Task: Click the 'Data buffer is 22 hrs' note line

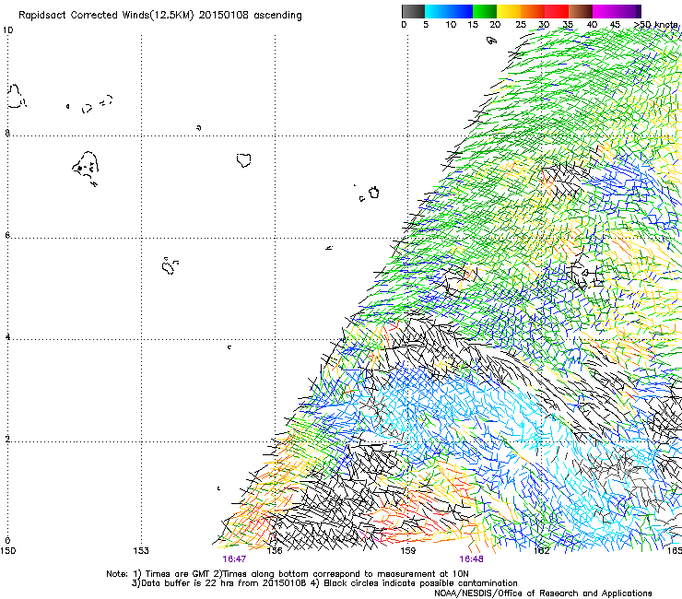Action: click(324, 583)
